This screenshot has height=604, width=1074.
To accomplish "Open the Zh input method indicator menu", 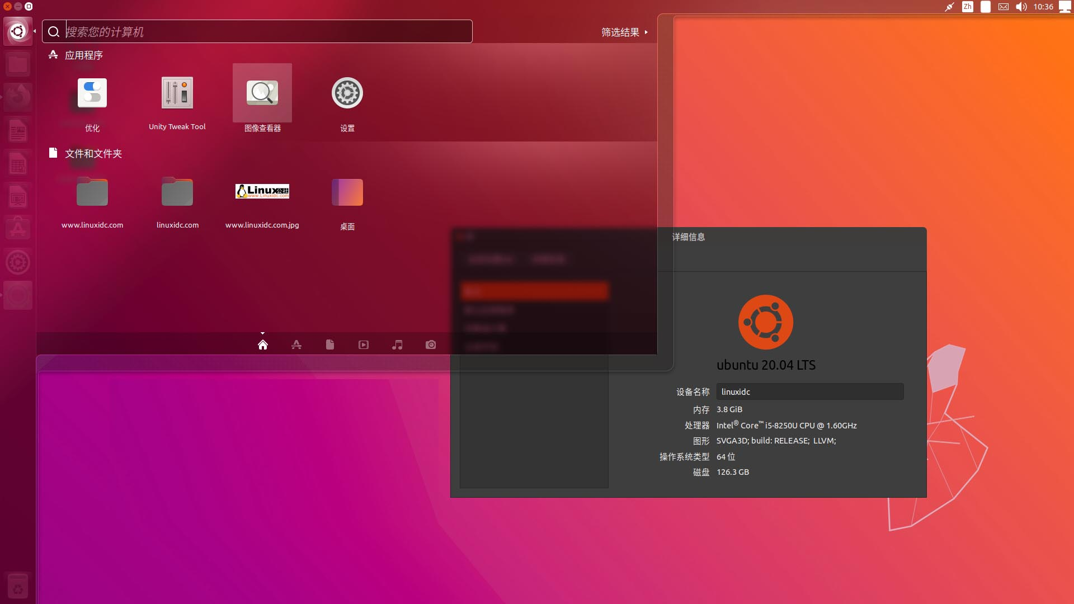I will [968, 7].
